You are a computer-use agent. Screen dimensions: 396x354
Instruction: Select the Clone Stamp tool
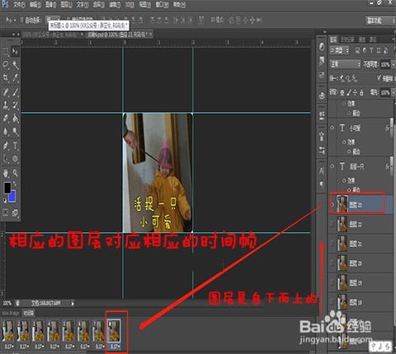6,105
